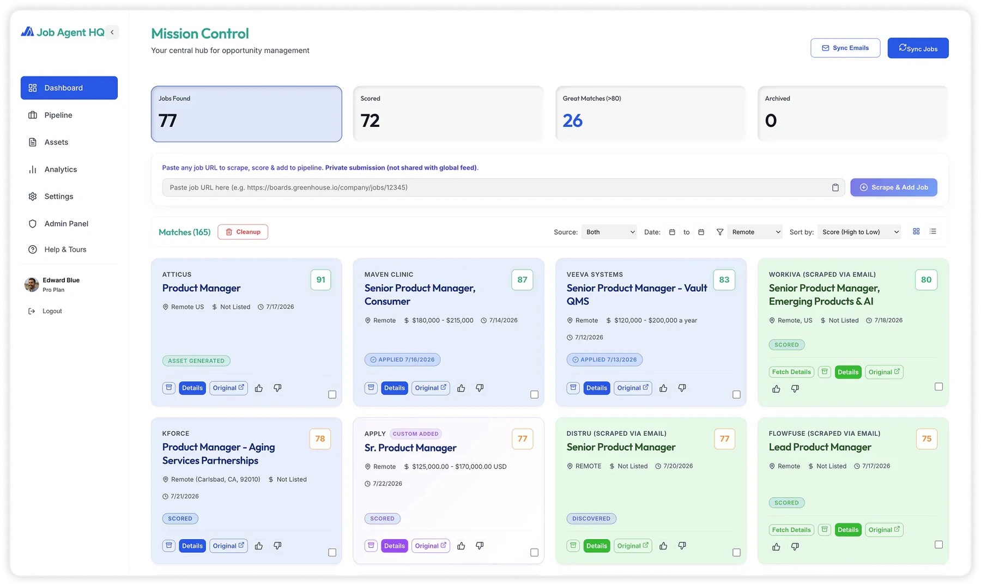The height and width of the screenshot is (586, 981).
Task: Click the Sync Jobs button
Action: pos(918,48)
